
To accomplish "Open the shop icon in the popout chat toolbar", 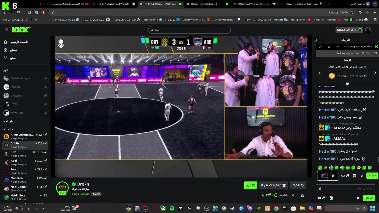I will click(354, 176).
